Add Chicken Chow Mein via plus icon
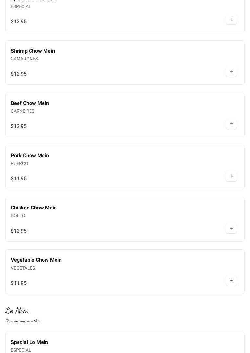 [x=231, y=229]
